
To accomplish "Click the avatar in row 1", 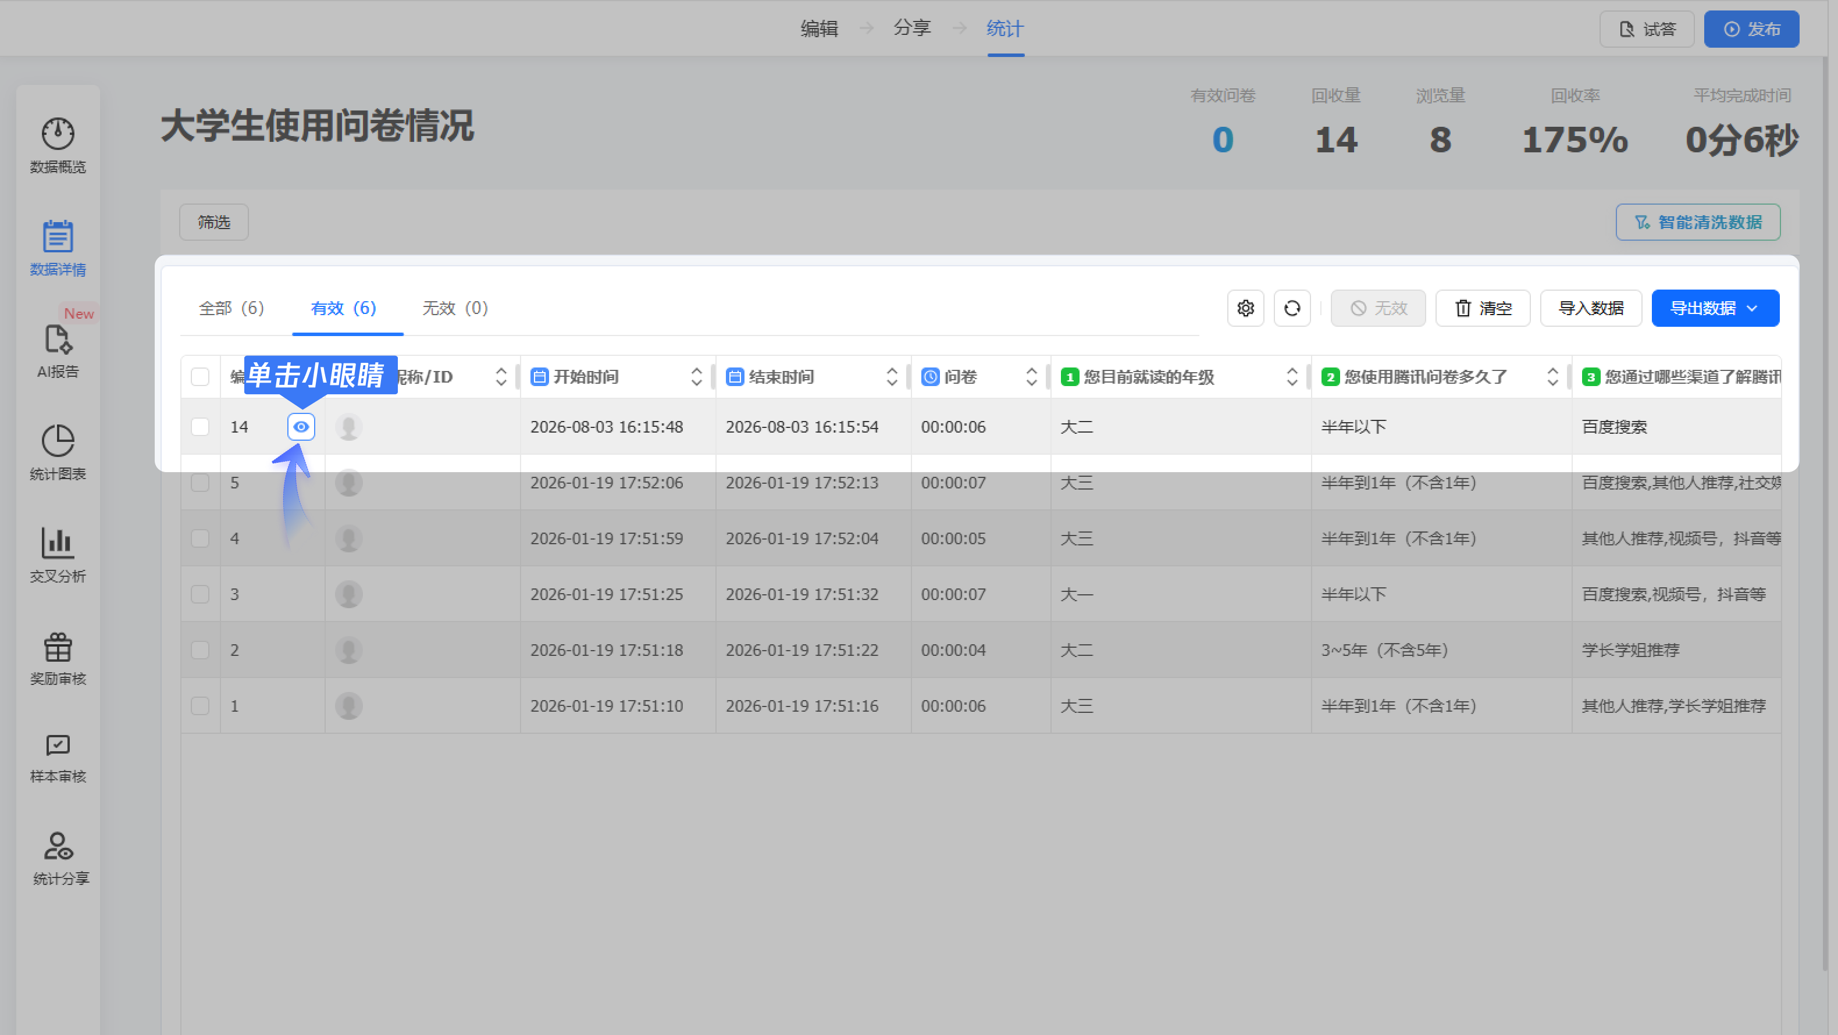I will 349,705.
